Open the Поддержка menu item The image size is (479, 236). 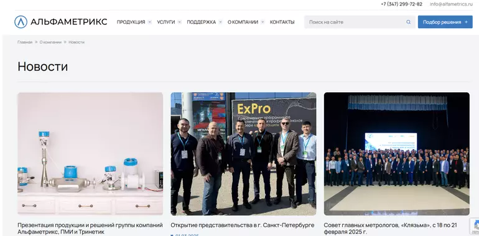[x=202, y=22]
